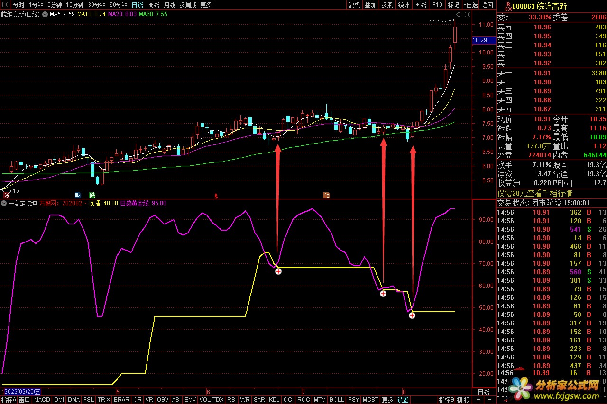
Task: Apply the SAR indicator
Action: coord(259,400)
